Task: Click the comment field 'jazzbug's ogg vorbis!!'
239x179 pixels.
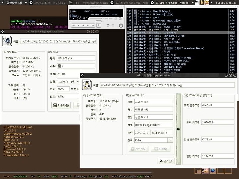Action: 154,125
